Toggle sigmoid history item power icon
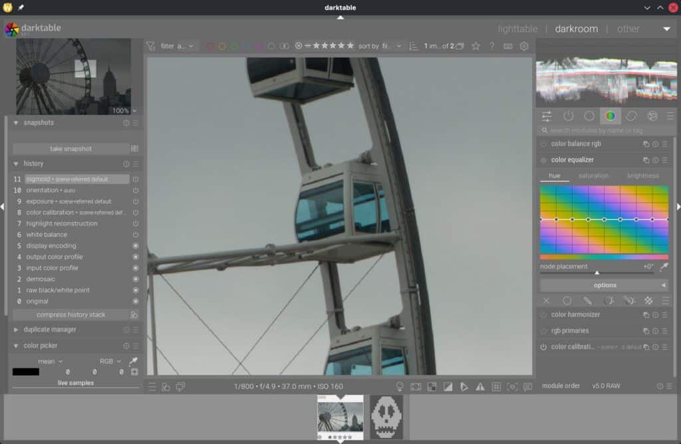This screenshot has height=444, width=681. coord(136,179)
